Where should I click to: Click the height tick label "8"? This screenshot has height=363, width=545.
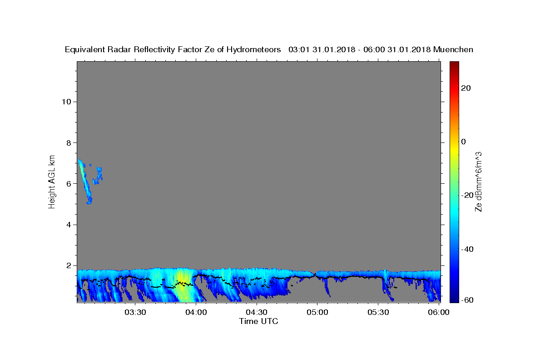coord(68,142)
